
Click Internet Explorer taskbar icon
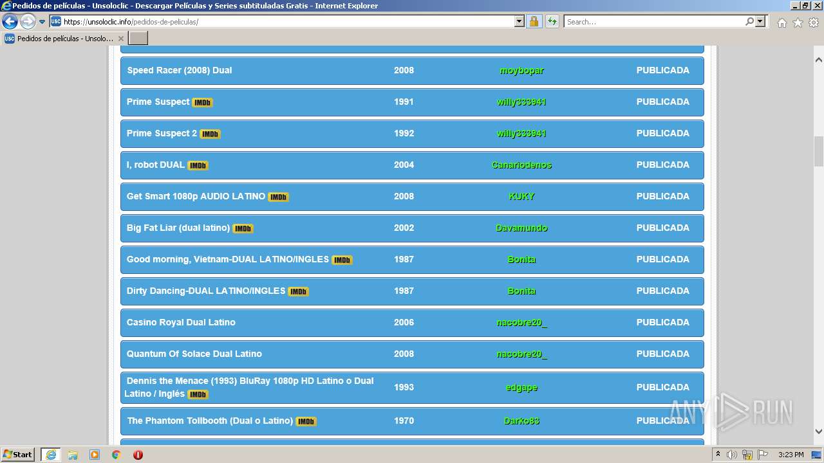(x=51, y=455)
